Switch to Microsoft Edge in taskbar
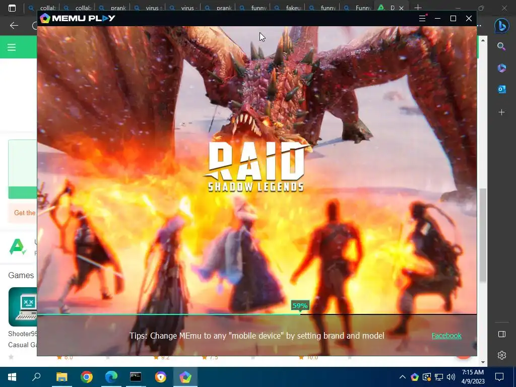This screenshot has width=516, height=387. pos(111,377)
